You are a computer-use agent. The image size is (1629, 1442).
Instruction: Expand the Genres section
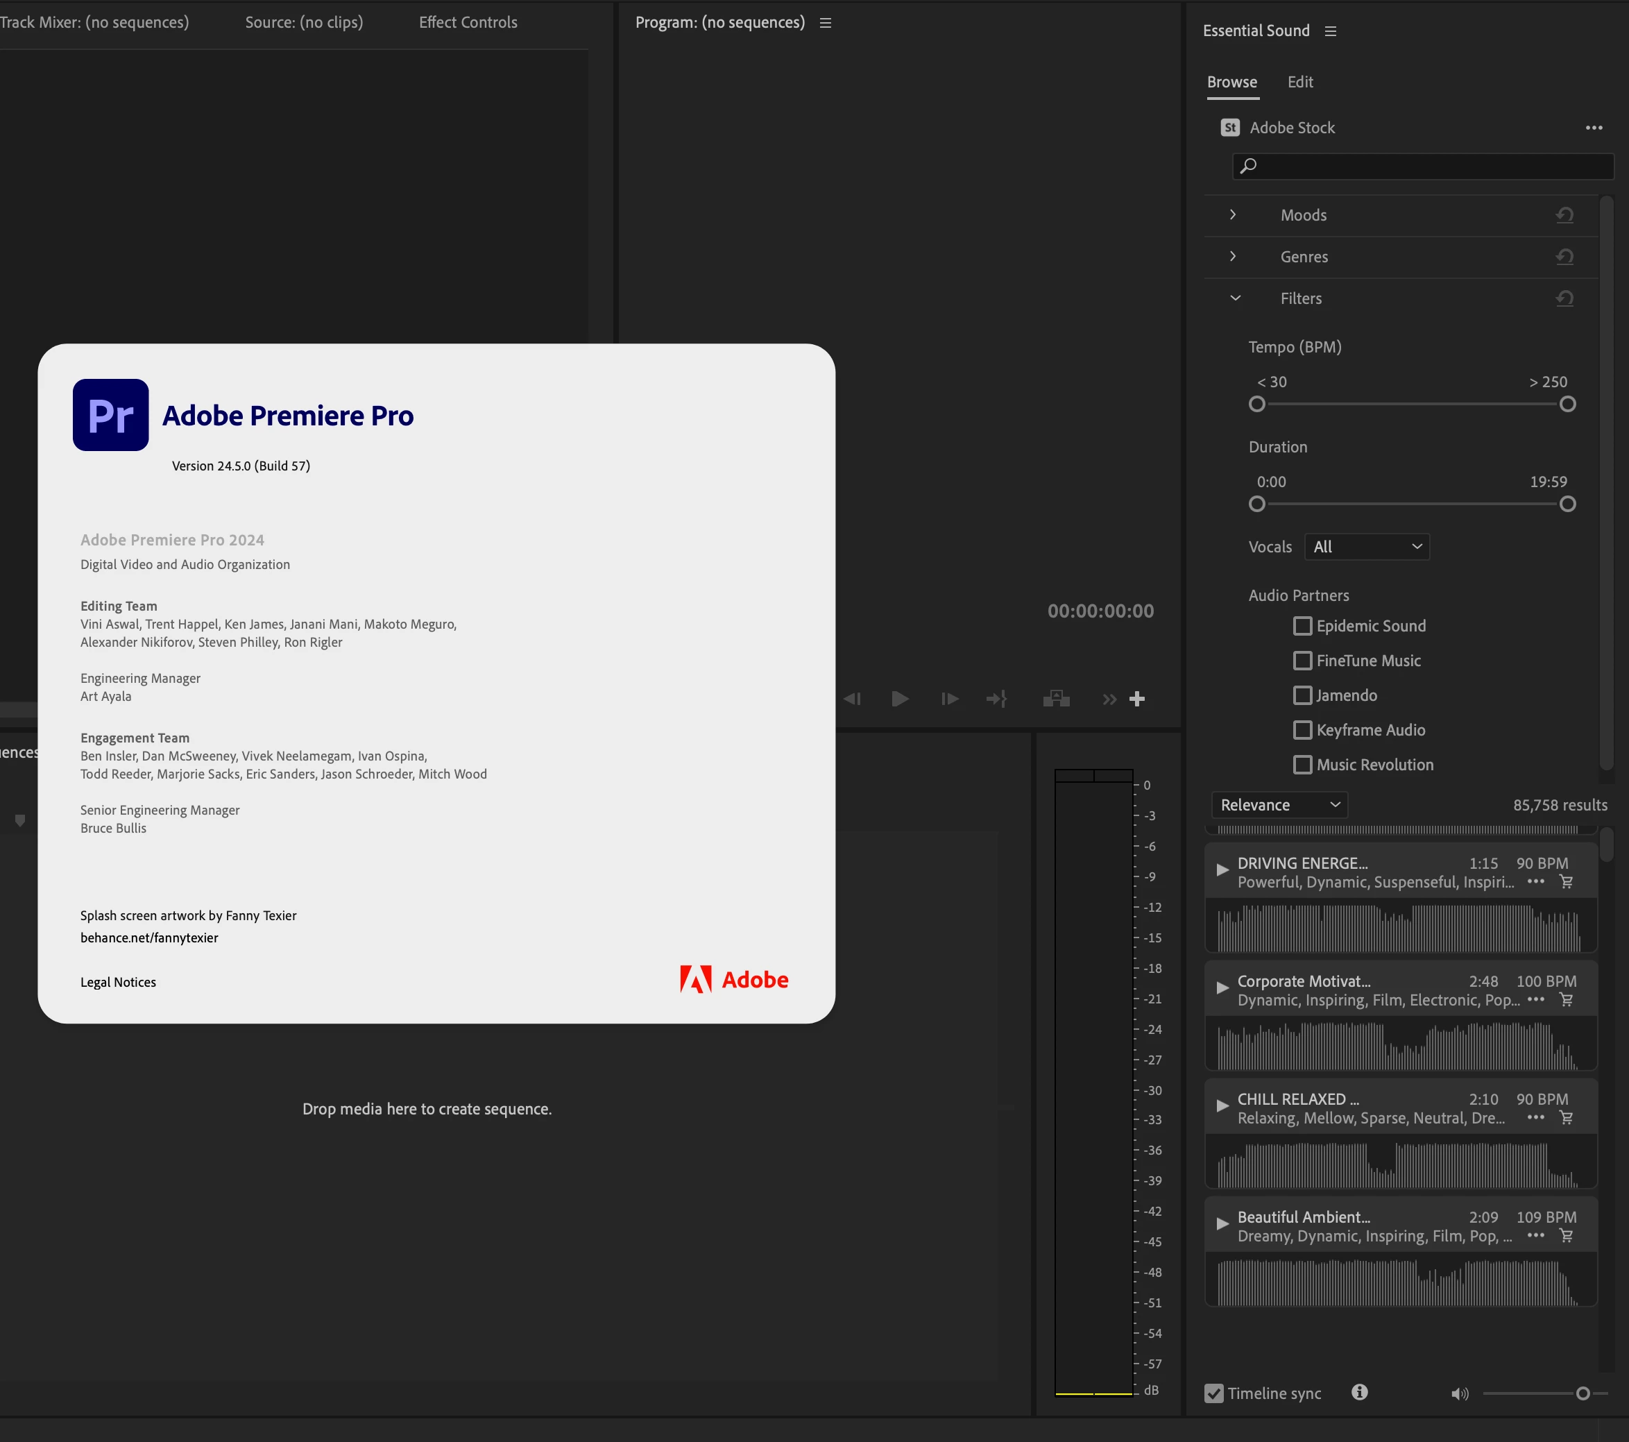click(1233, 257)
